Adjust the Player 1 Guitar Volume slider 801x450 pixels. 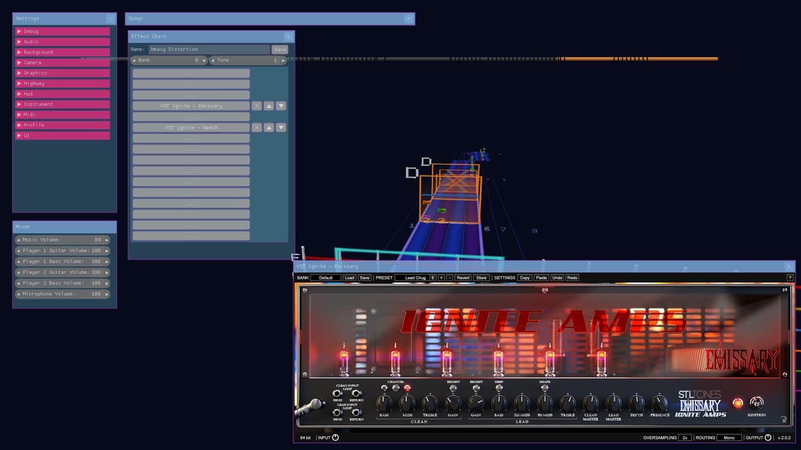point(63,251)
